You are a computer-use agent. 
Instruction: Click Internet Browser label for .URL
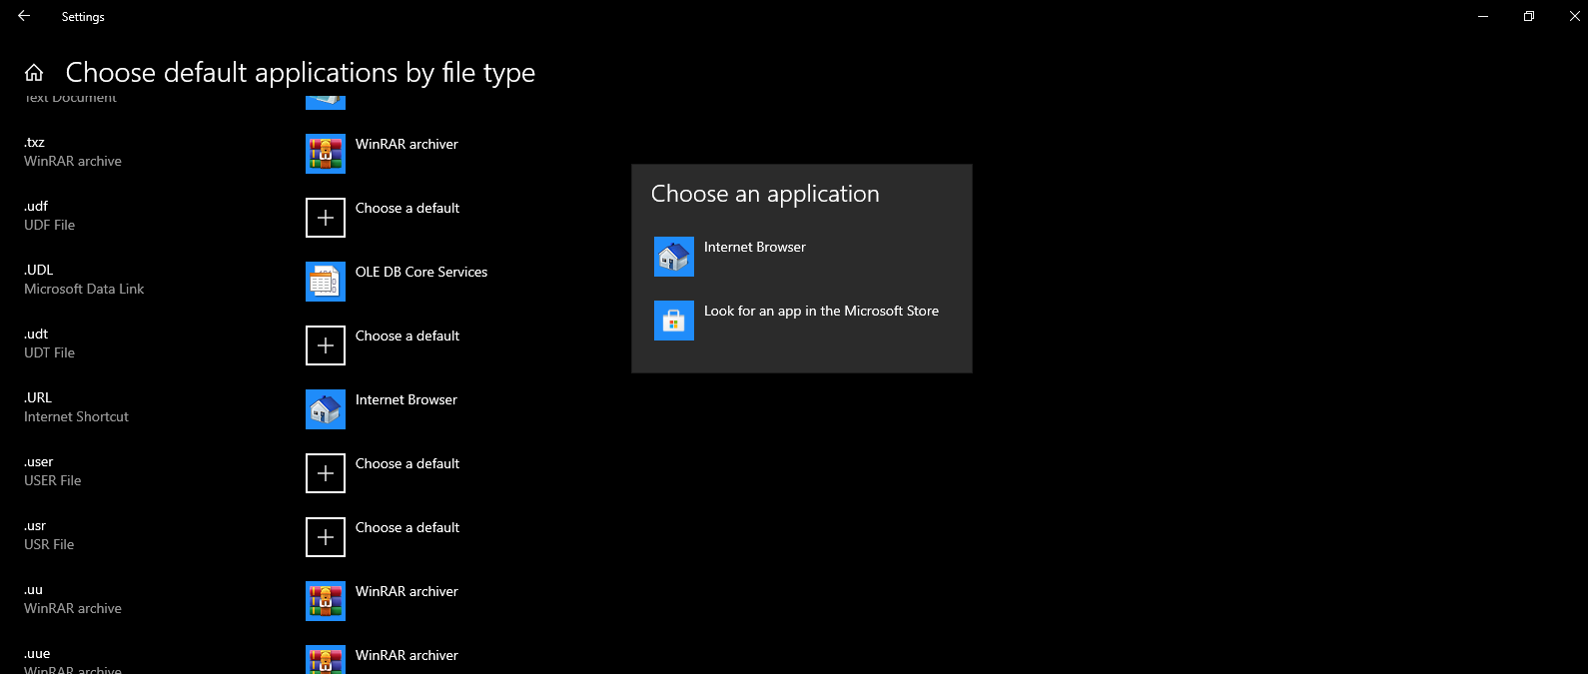406,399
